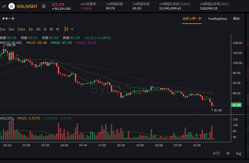Viewport: 249px width, 163px height.
Task: Click the 24時間安値 81.93 value
Action: 137,8
